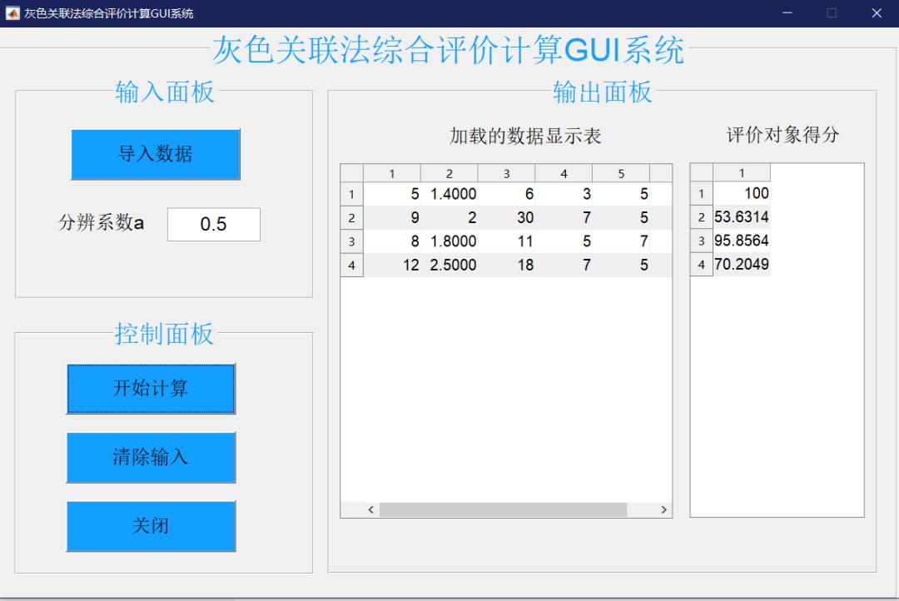Click cell with value 30

point(506,218)
